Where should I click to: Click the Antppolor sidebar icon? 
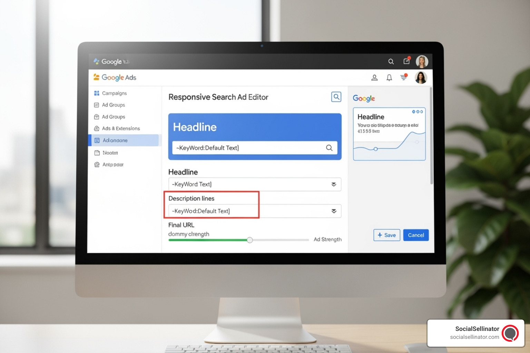(97, 164)
